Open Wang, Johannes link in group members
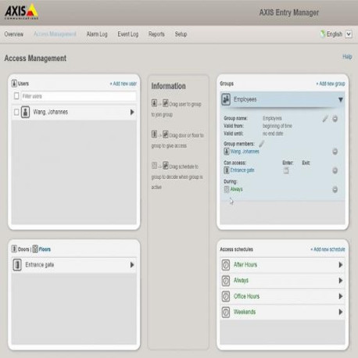This screenshot has height=358, width=358. coord(245,152)
